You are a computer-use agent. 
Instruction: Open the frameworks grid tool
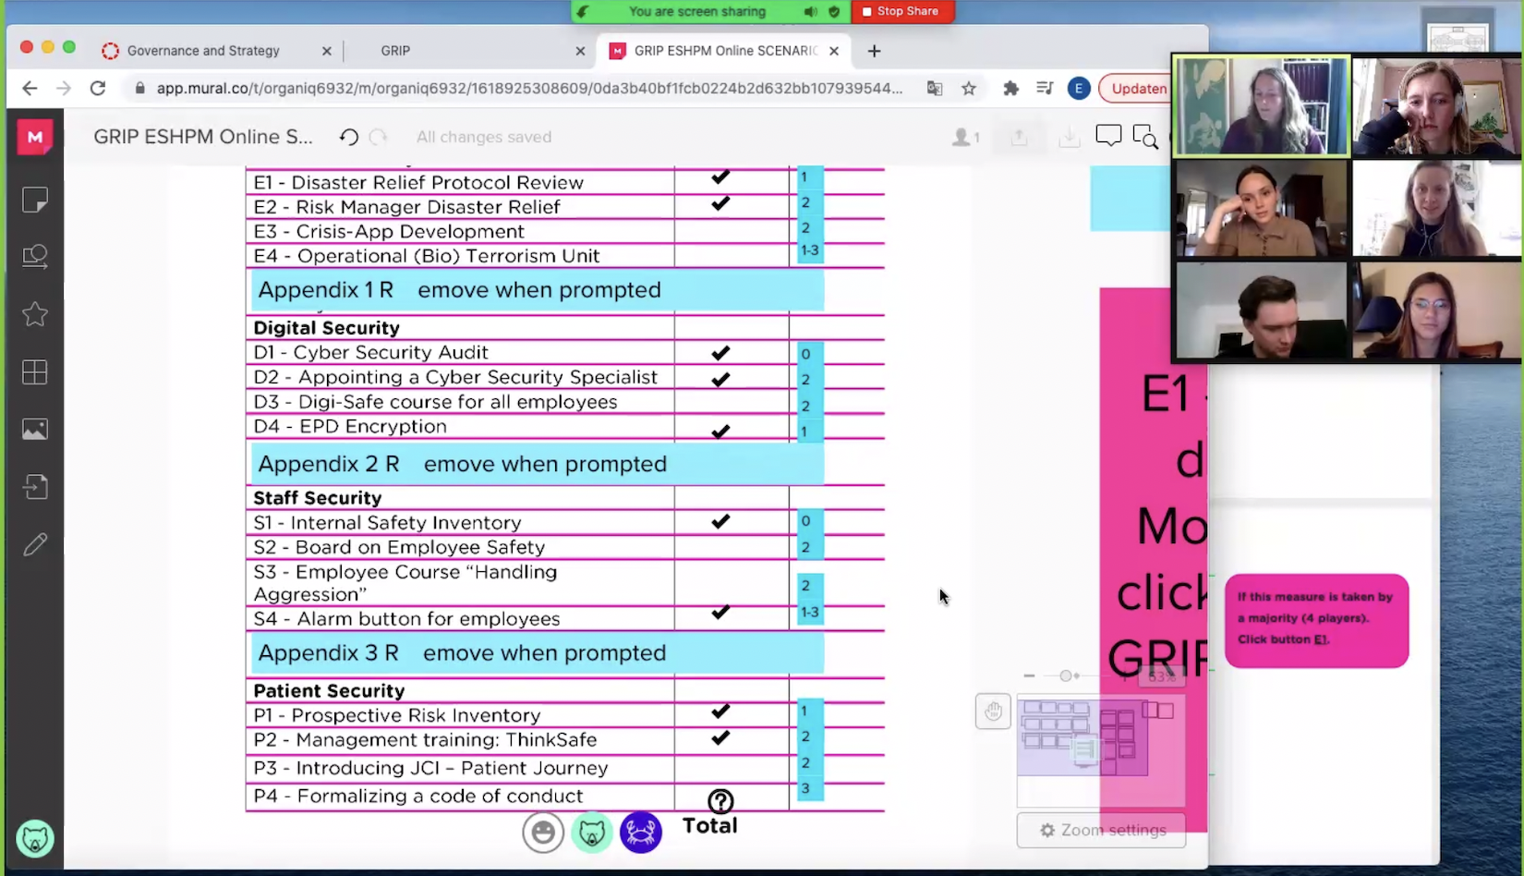(x=35, y=372)
